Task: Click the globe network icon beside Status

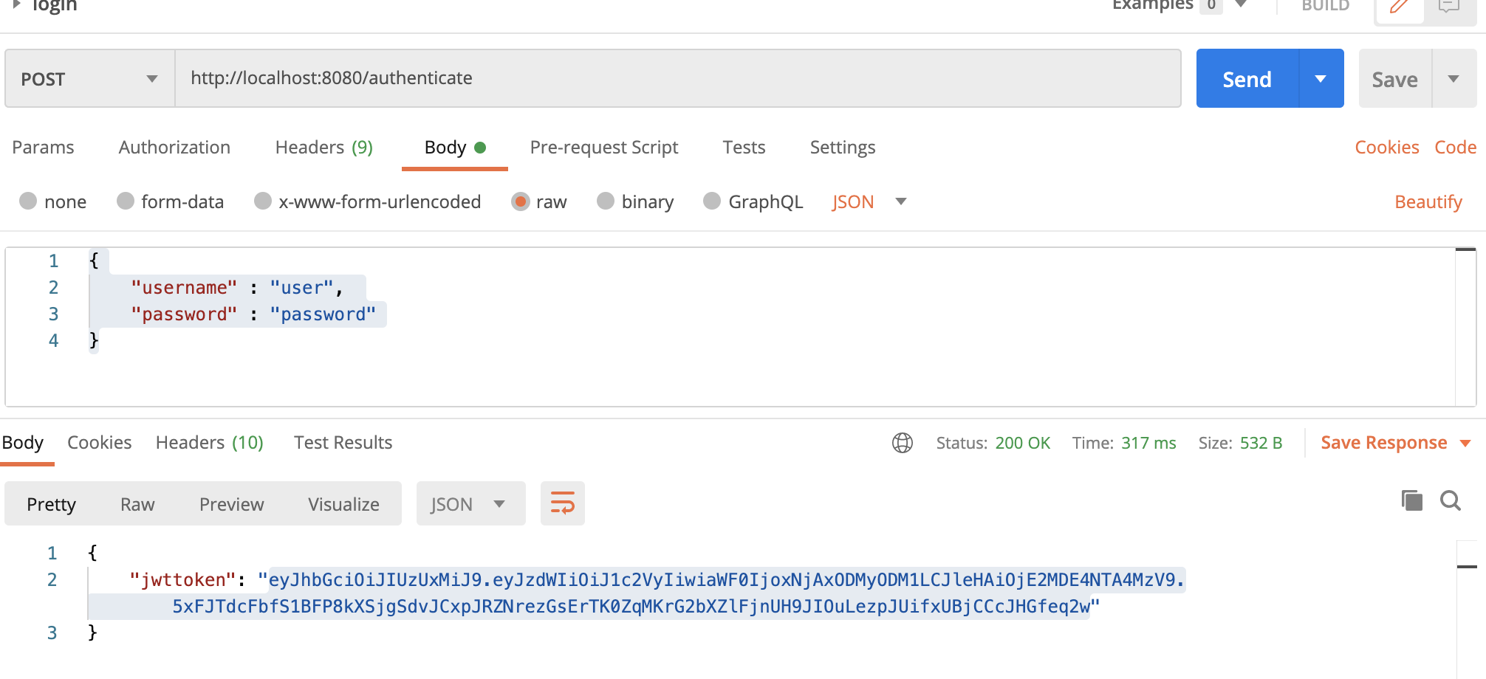Action: click(x=903, y=443)
